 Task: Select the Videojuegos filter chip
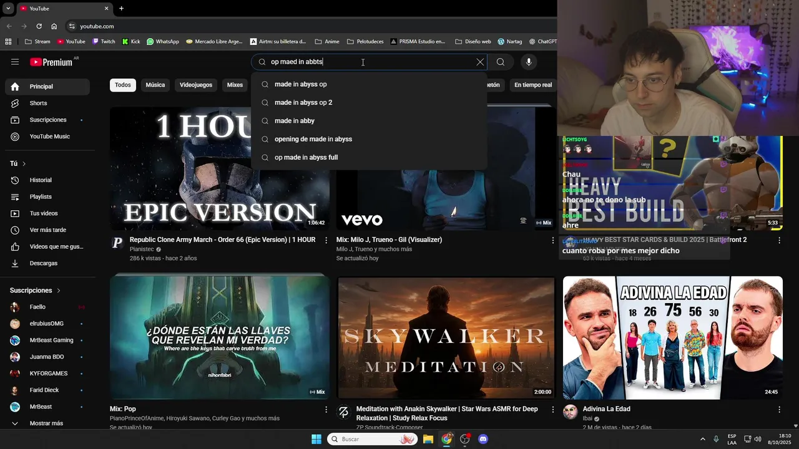point(196,85)
